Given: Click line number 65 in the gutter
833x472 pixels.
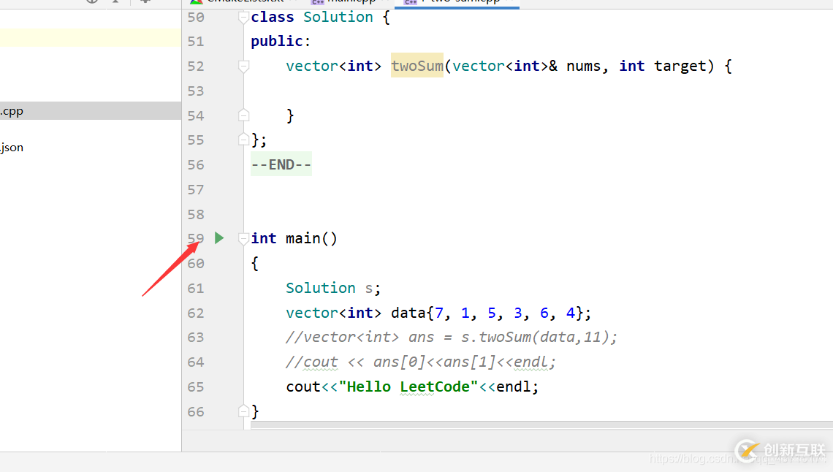Looking at the screenshot, I should point(196,387).
